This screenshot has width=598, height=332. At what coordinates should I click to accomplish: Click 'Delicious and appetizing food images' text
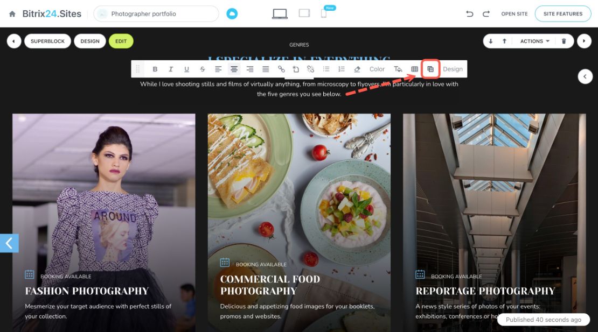click(x=297, y=311)
